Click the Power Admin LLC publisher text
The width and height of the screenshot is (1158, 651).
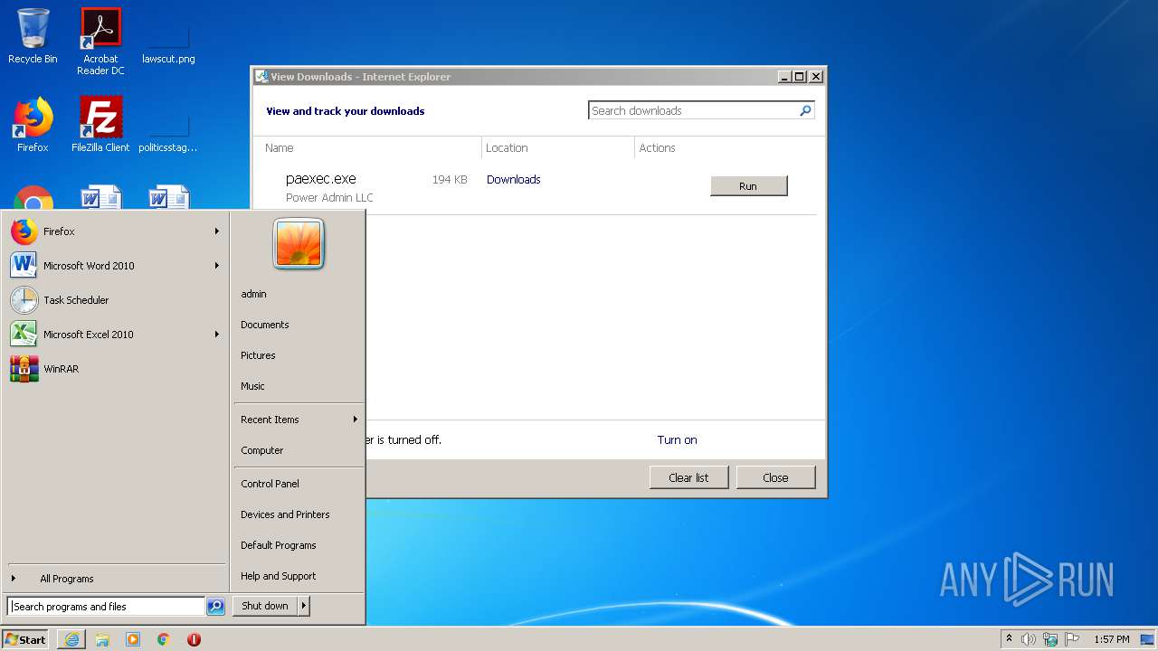point(329,198)
